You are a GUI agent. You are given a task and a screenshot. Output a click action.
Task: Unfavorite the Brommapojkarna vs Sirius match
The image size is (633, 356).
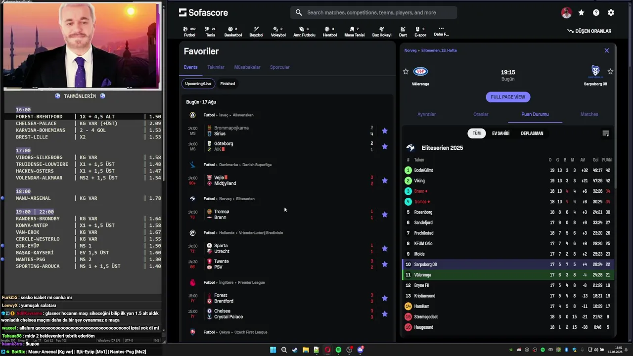coord(385,131)
